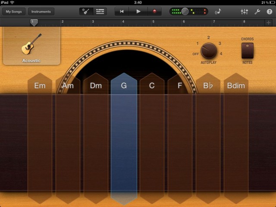Toggle the metronome icon
Screen dimensions: 276x207
tap(218, 12)
